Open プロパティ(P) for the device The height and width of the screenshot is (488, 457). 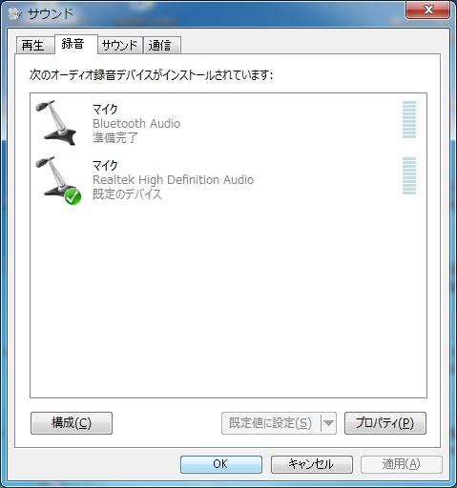[x=385, y=423]
